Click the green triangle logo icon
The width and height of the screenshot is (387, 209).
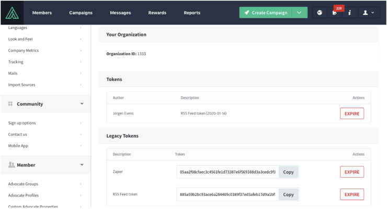[x=12, y=13]
